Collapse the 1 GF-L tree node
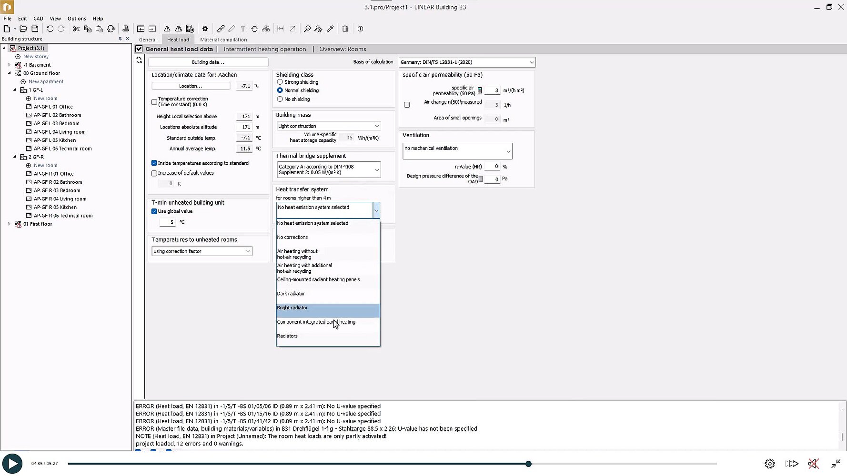 pos(15,90)
